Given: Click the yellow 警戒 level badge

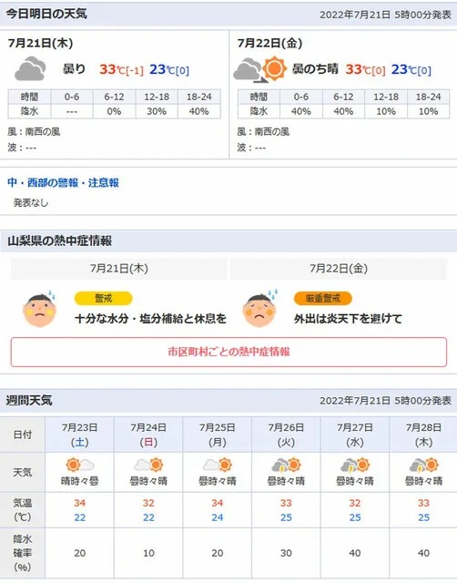Looking at the screenshot, I should tap(103, 298).
